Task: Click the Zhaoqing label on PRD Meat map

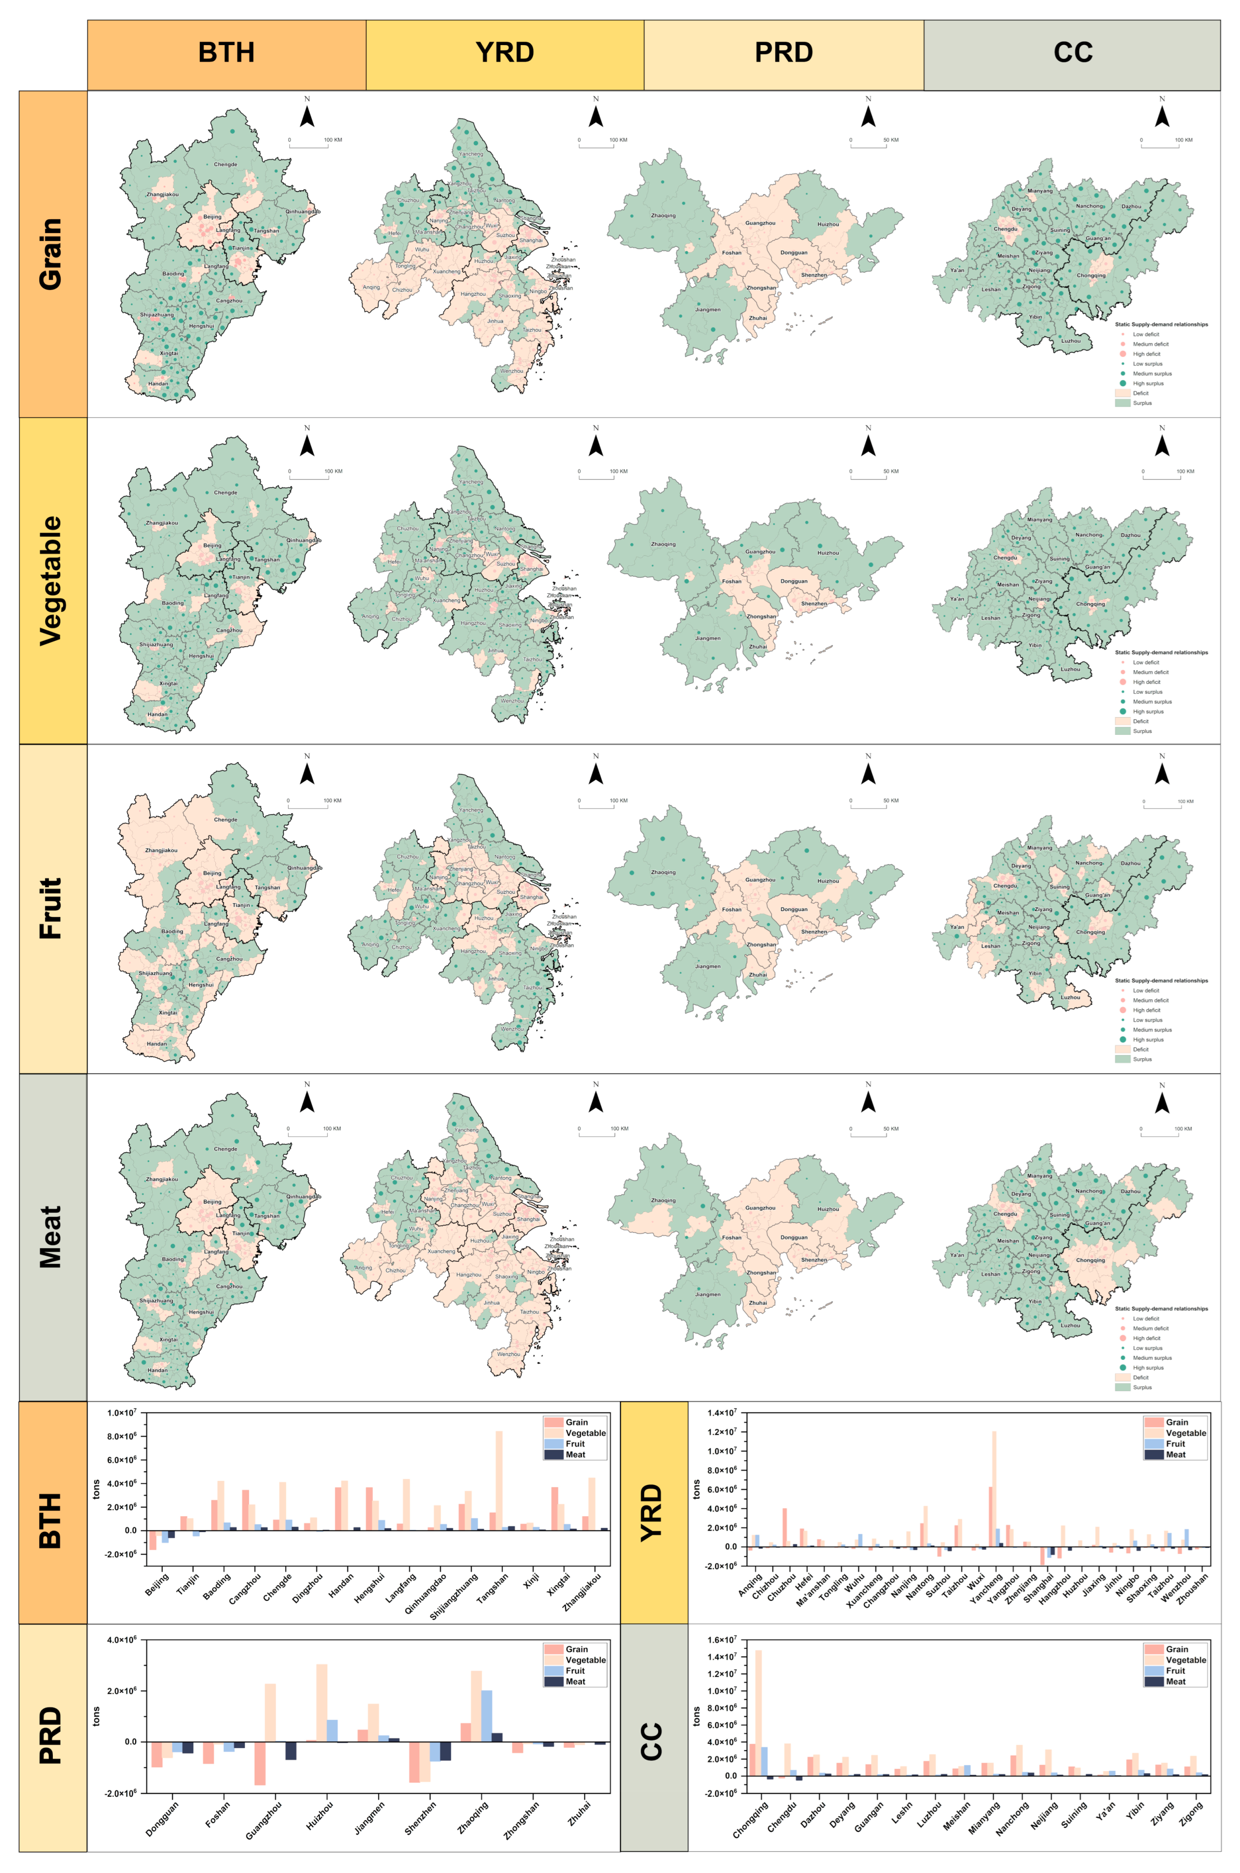Action: point(663,1200)
